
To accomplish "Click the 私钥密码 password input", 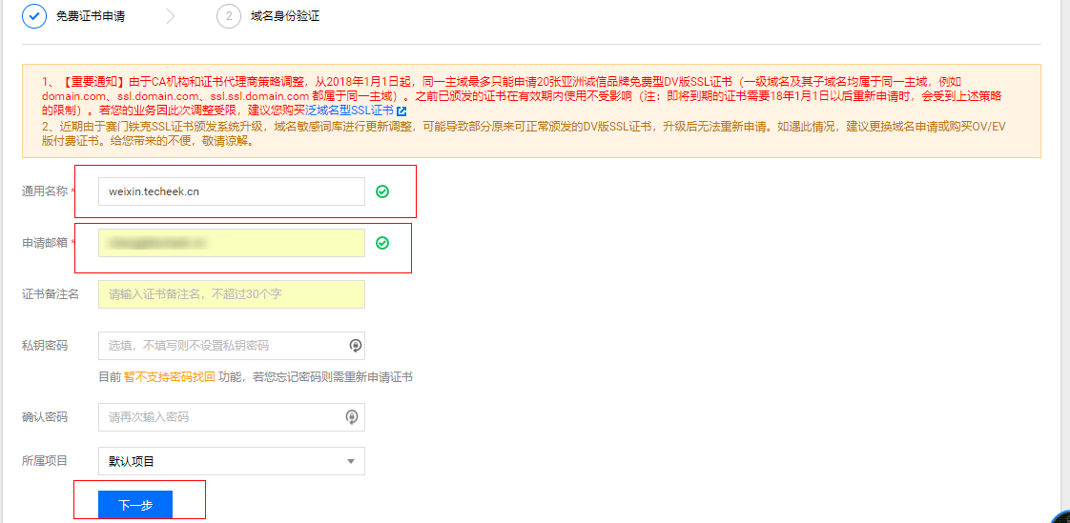I will (x=221, y=346).
